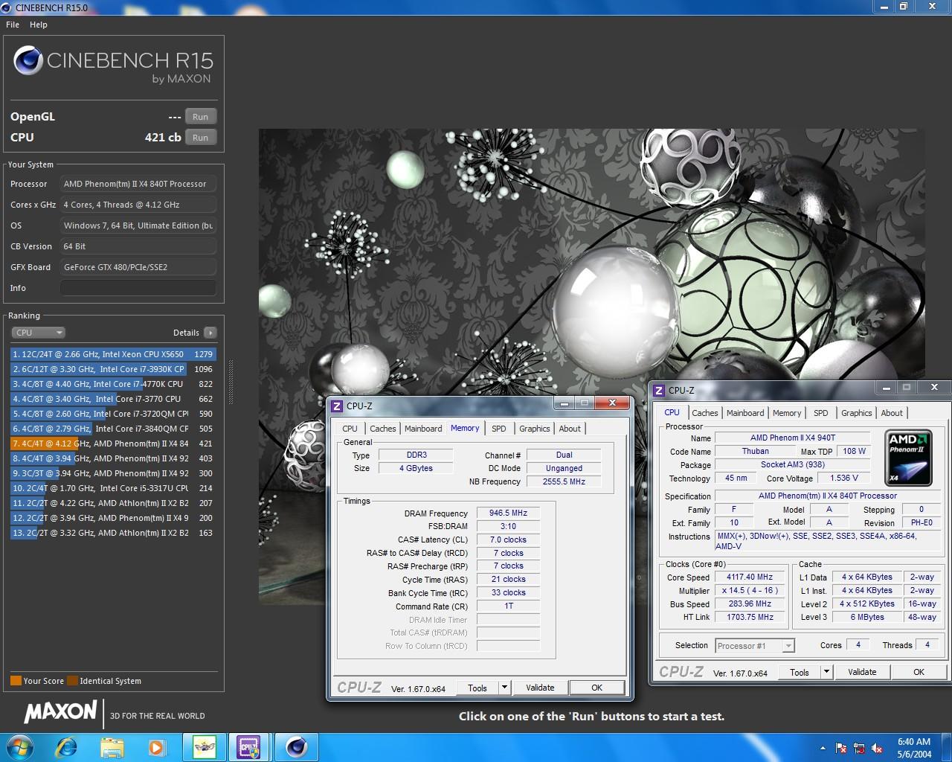Select highlighted ranking row scoring 421
Image resolution: width=952 pixels, height=762 pixels.
coord(113,444)
